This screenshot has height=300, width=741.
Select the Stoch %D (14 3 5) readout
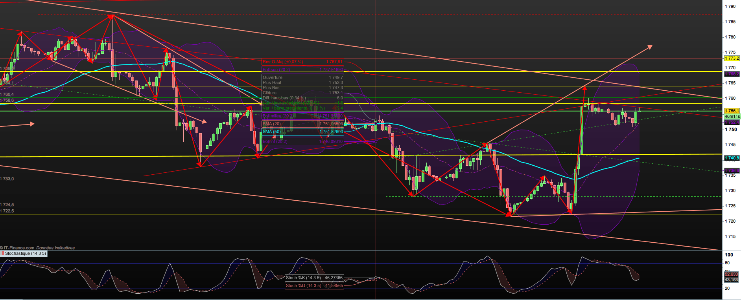[314, 286]
